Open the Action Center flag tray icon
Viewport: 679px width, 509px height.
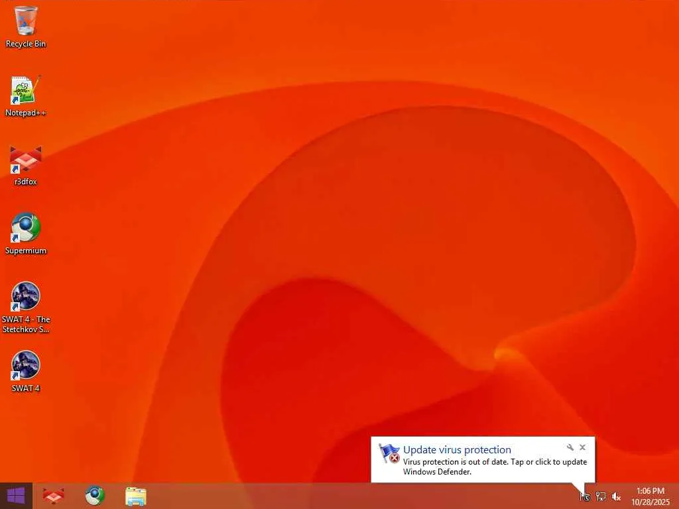click(x=585, y=496)
